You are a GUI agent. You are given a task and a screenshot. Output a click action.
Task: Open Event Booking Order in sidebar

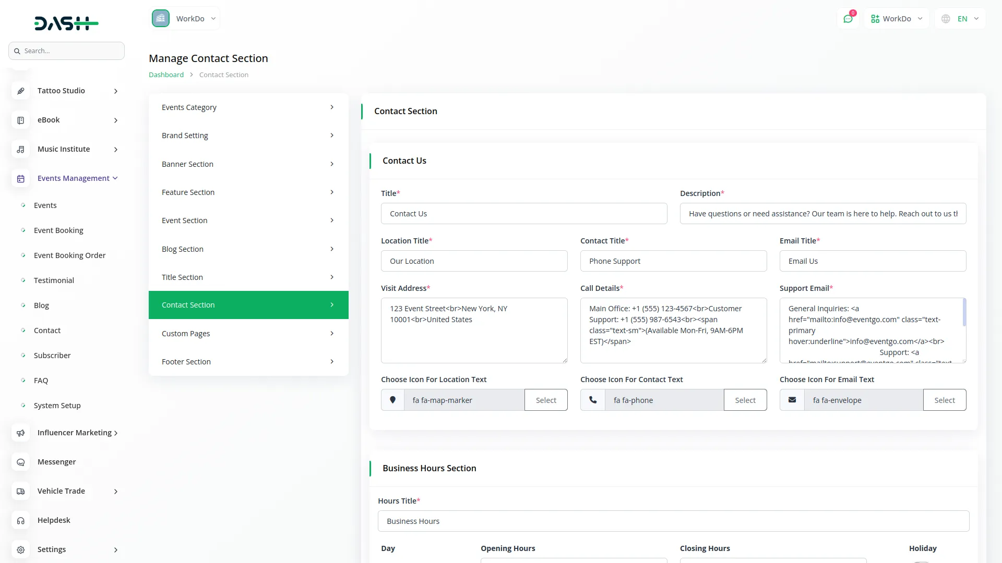click(x=69, y=255)
